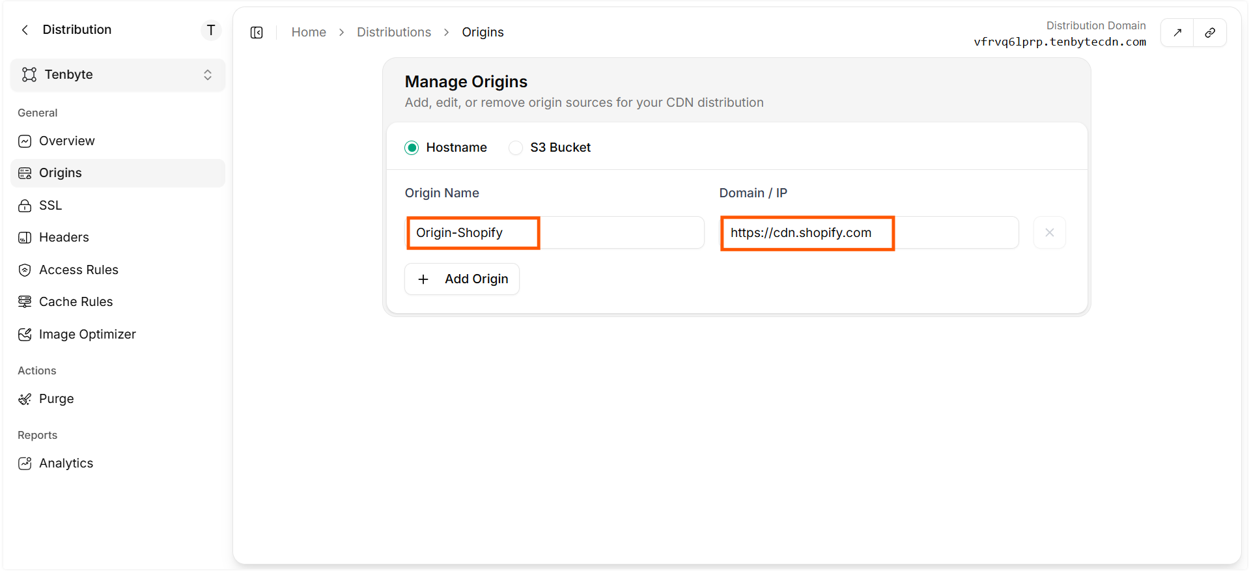Open the Headers section
1249x571 pixels.
pos(118,238)
